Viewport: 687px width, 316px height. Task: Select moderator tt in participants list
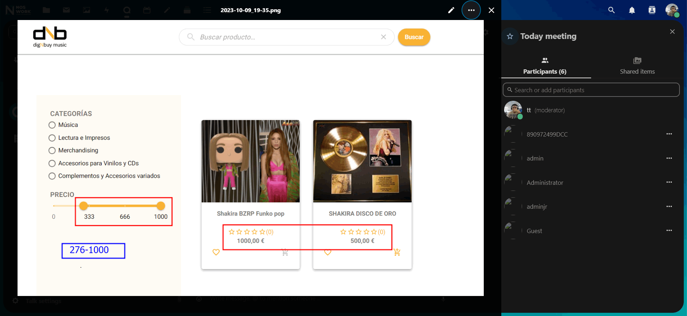tap(591, 110)
